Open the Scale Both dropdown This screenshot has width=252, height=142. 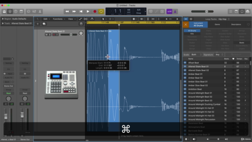pos(196,55)
